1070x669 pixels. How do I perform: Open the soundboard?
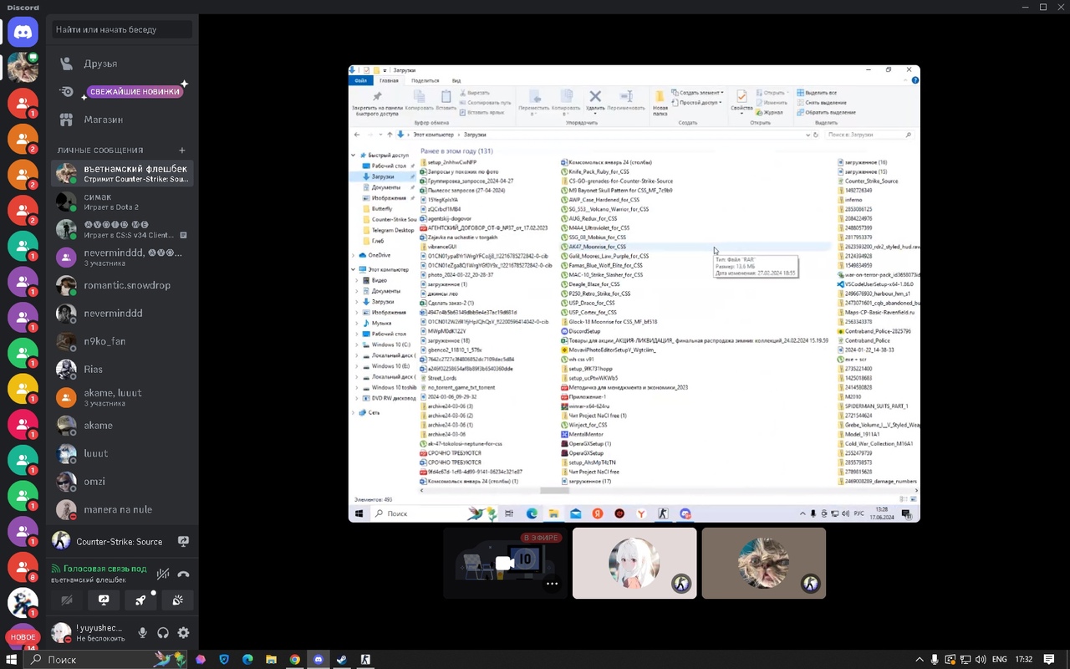tap(177, 600)
